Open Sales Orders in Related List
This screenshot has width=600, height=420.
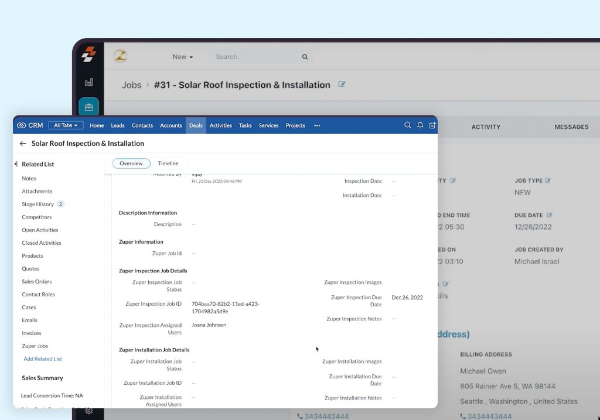coord(37,282)
